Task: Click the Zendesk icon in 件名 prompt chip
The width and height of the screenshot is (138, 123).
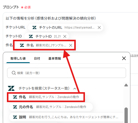Action: (22, 45)
